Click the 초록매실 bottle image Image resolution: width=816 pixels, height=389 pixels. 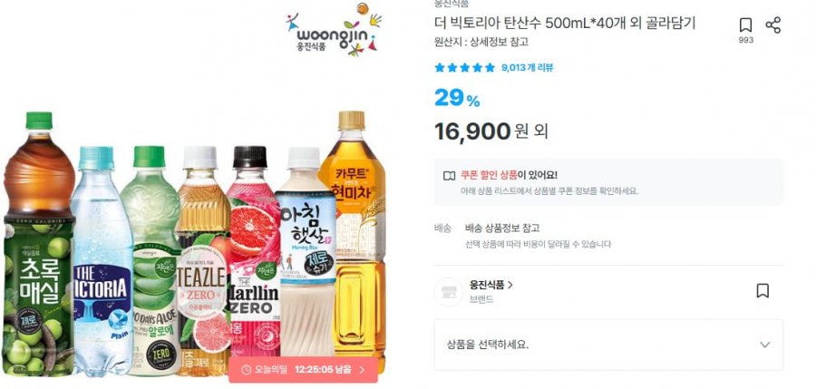(x=38, y=244)
